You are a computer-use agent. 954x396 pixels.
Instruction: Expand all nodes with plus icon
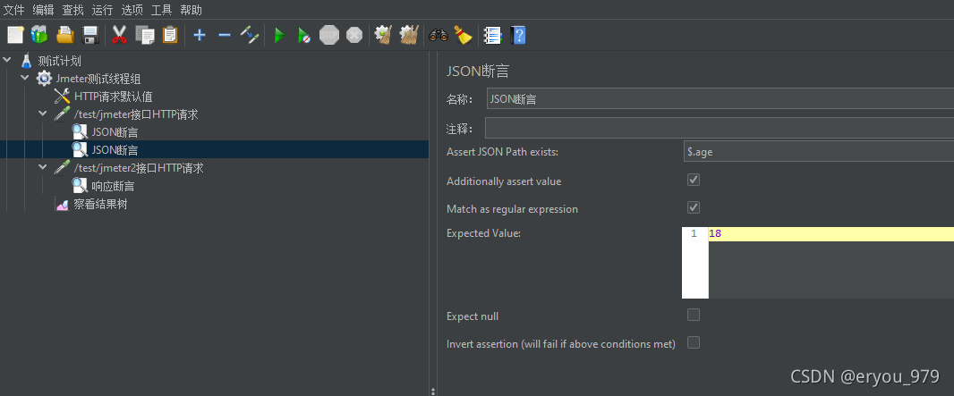coord(200,35)
